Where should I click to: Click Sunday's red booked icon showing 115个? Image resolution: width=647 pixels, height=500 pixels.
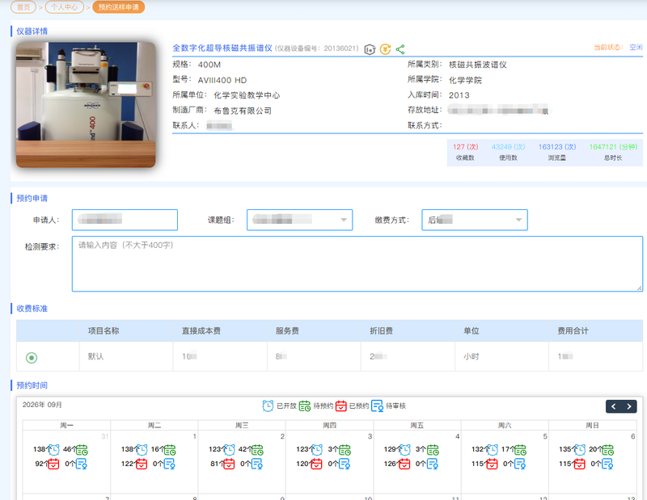pyautogui.click(x=579, y=464)
